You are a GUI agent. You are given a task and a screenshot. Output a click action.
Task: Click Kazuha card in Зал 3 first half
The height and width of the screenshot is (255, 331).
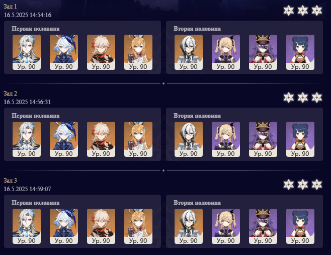tap(101, 226)
